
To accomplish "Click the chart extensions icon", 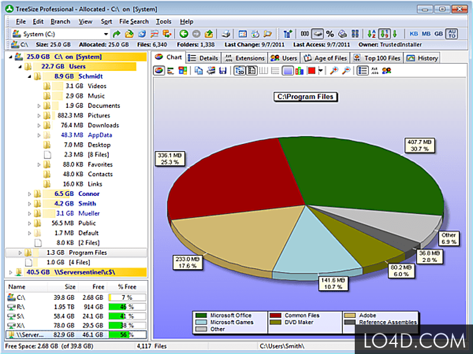I will coord(374,71).
